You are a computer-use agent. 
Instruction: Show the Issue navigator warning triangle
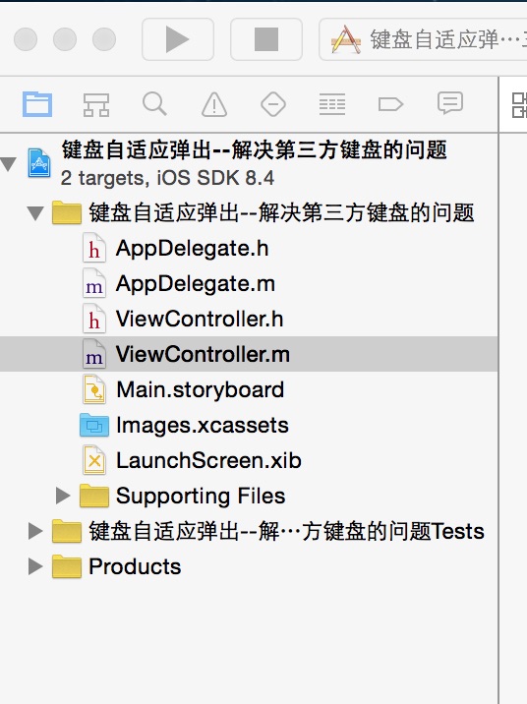click(214, 104)
